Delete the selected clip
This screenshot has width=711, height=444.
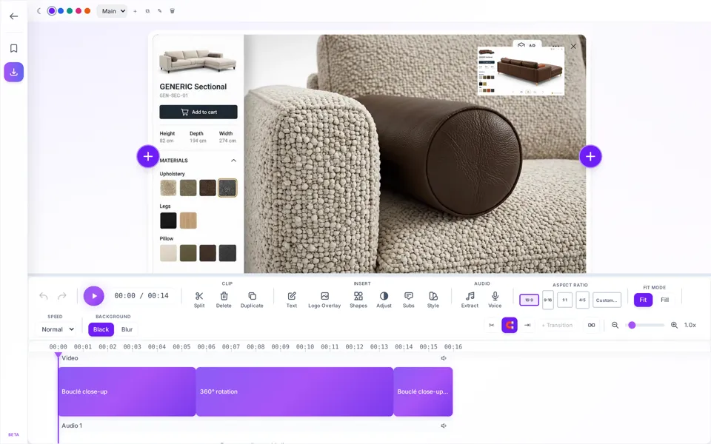pos(224,300)
